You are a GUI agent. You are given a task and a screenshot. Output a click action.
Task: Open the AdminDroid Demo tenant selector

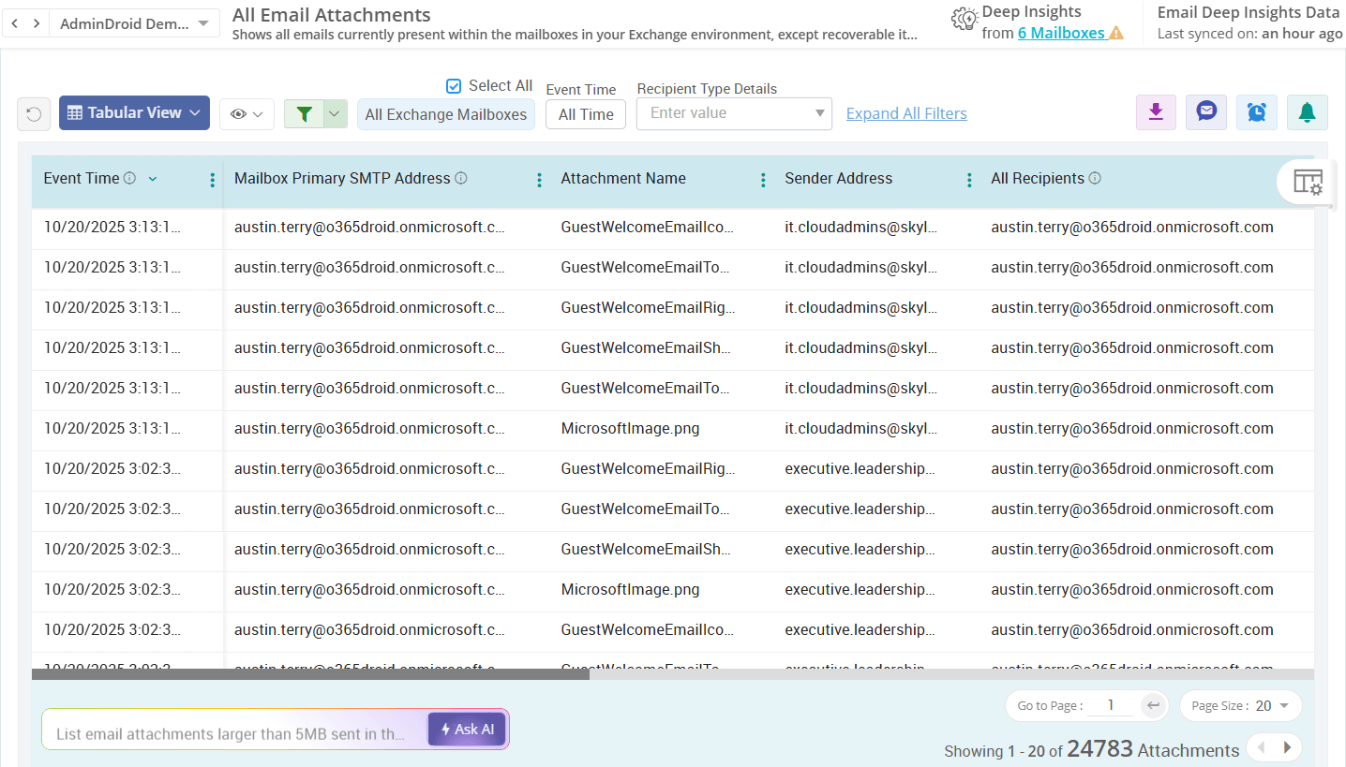tap(134, 22)
